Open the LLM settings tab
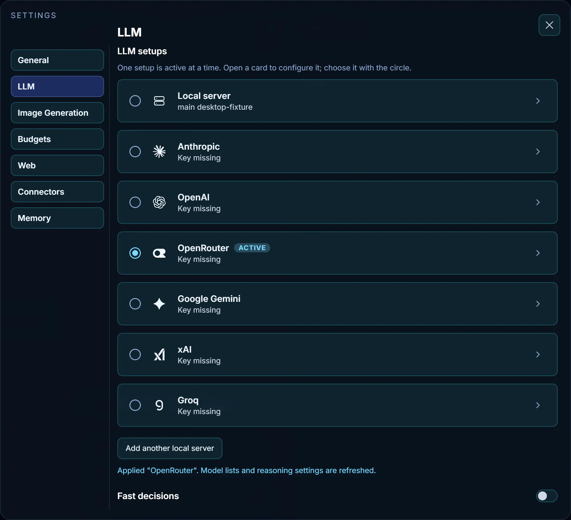This screenshot has width=571, height=520. click(57, 87)
